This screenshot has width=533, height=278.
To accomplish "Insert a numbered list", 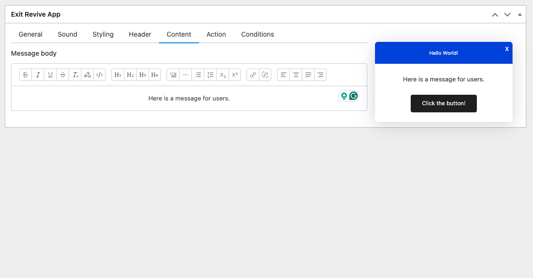I will [x=210, y=75].
